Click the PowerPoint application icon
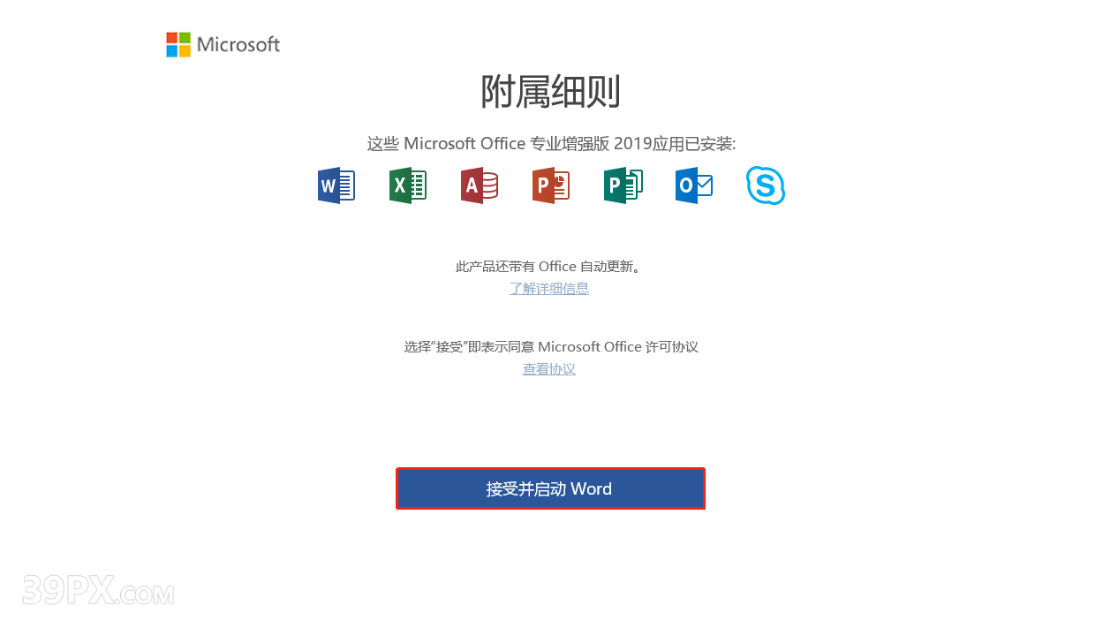The image size is (1103, 628). click(x=550, y=185)
